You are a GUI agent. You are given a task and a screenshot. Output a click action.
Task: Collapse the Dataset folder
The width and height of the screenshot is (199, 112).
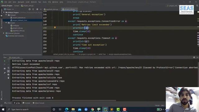click(6, 15)
